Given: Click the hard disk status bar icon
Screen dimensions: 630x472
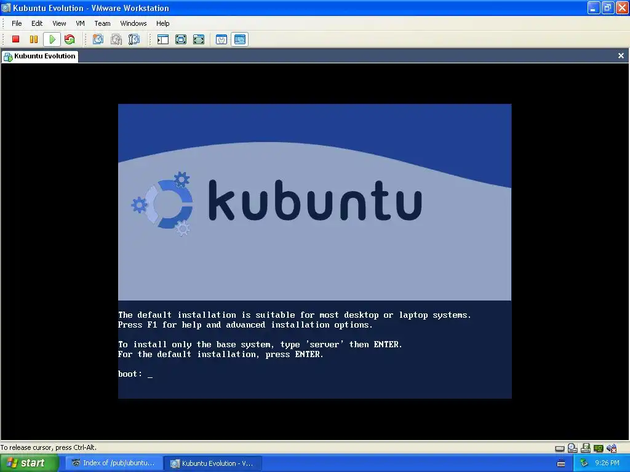Looking at the screenshot, I should 560,448.
